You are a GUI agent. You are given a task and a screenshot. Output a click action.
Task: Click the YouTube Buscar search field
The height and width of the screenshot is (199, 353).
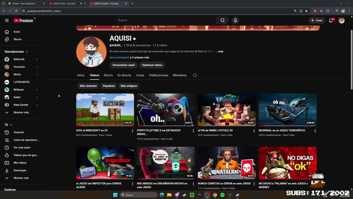(x=165, y=20)
